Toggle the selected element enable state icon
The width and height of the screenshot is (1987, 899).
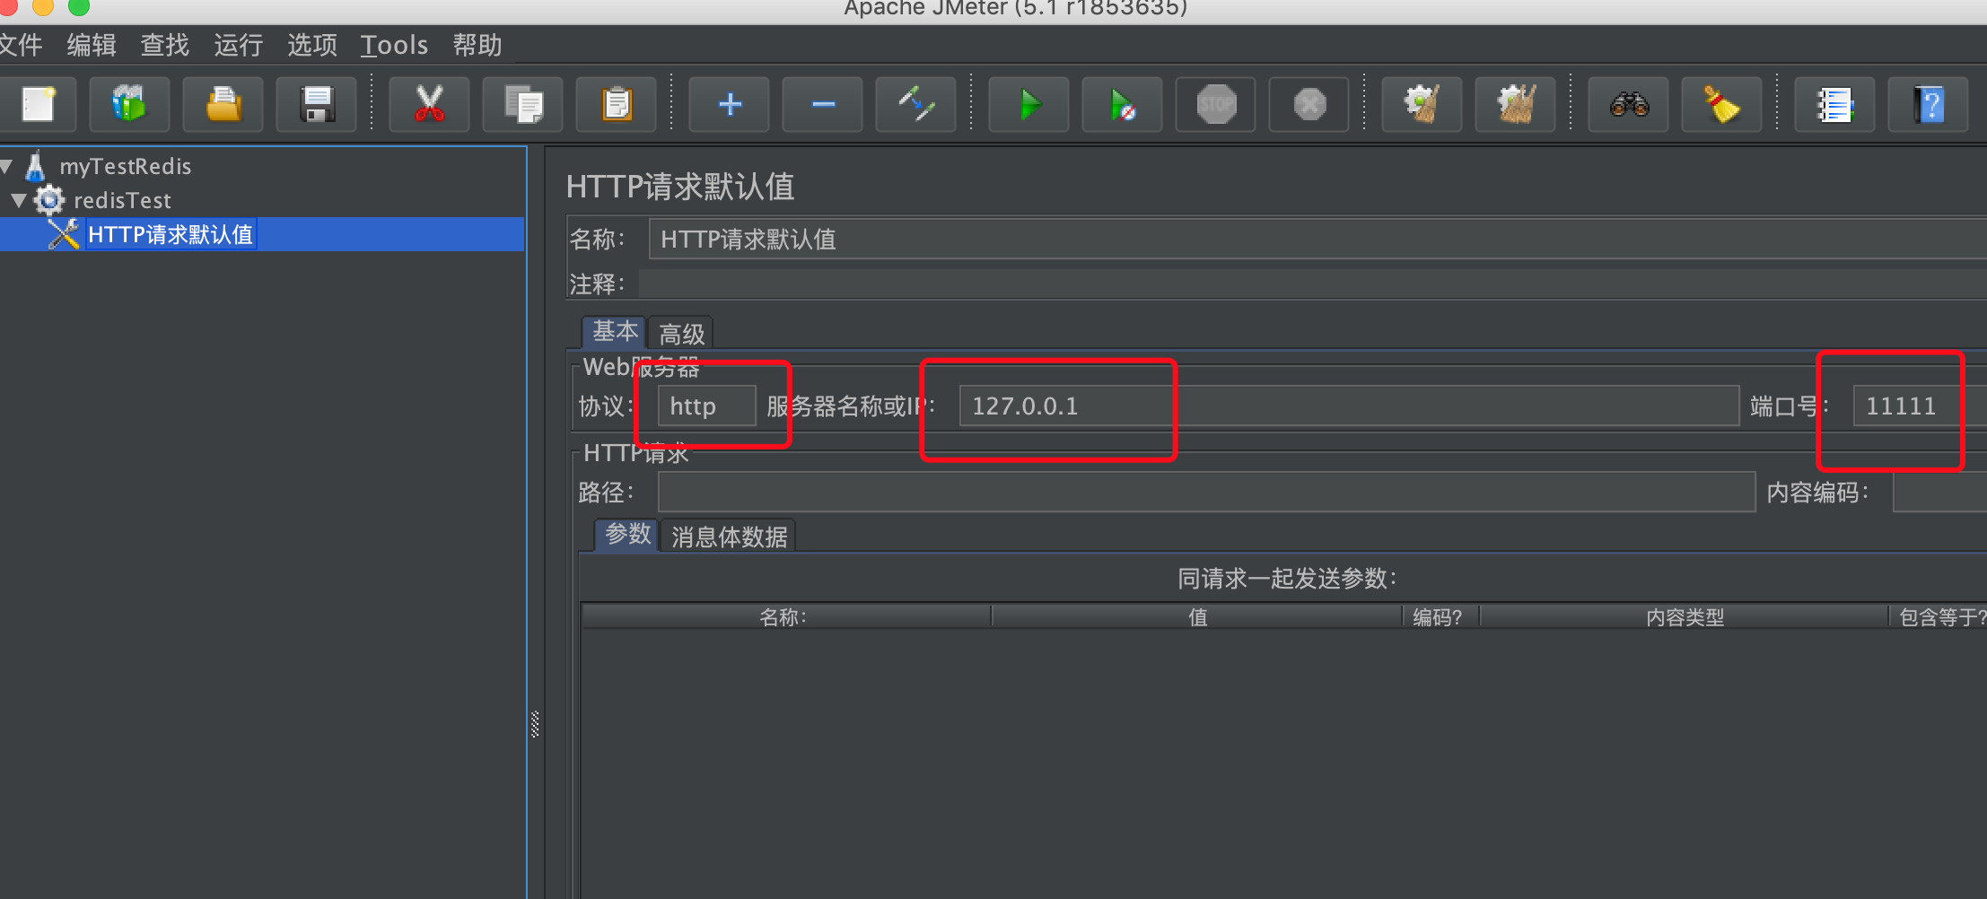(x=916, y=105)
